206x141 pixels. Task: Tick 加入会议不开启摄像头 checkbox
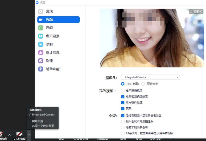tap(123, 121)
